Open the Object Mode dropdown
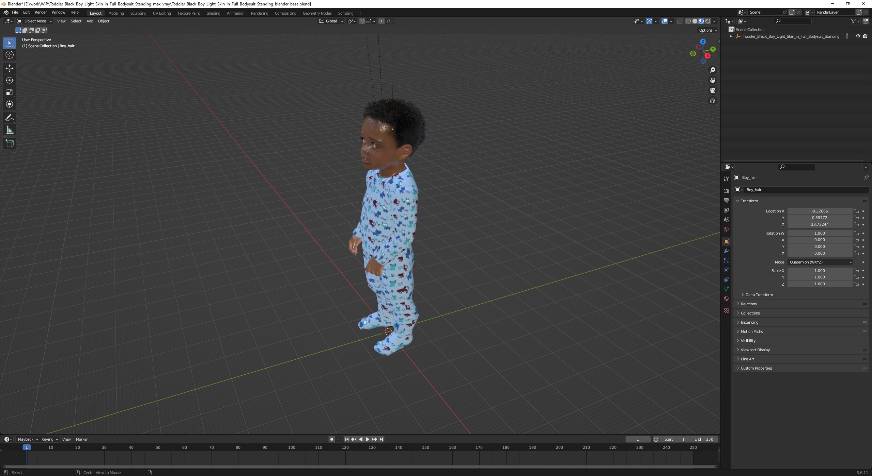This screenshot has width=872, height=476. click(x=35, y=21)
